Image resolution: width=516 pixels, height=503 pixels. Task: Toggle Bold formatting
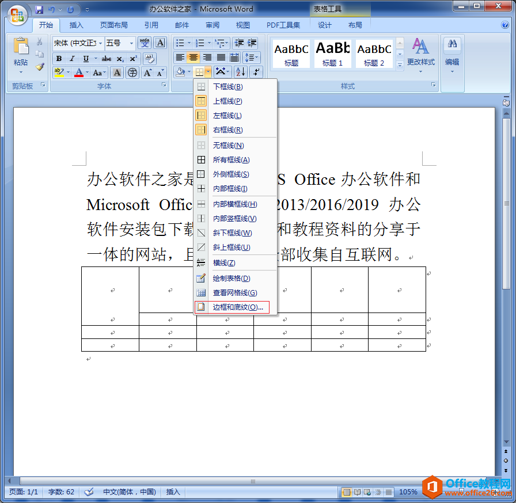(x=59, y=59)
